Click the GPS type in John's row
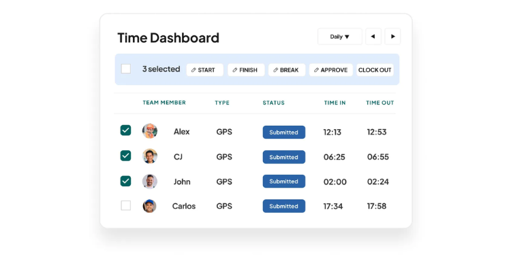The width and height of the screenshot is (511, 255). (x=224, y=182)
